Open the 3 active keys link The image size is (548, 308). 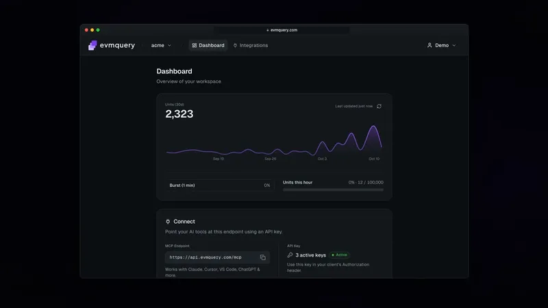(311, 255)
